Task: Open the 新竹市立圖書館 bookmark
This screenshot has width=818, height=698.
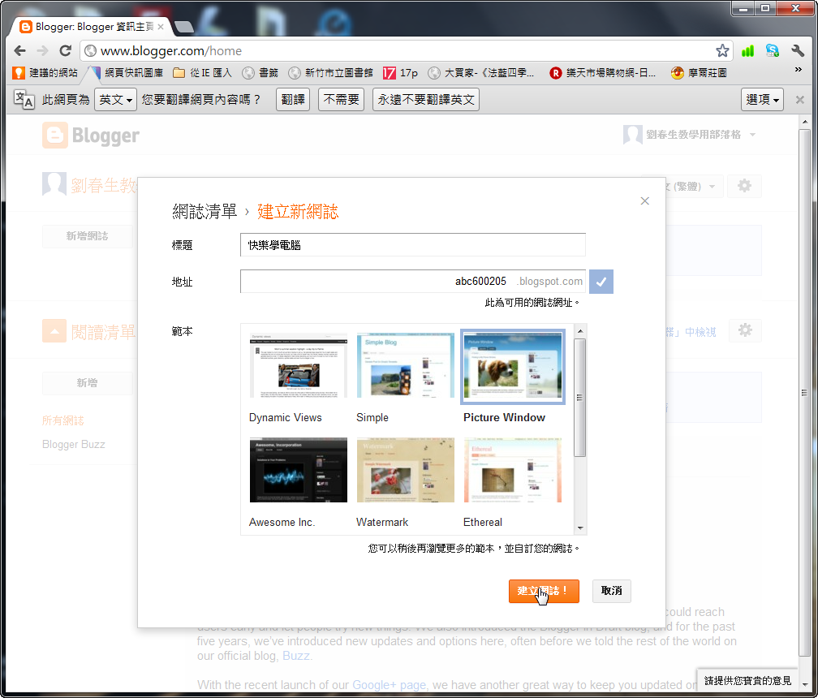Action: pos(331,72)
